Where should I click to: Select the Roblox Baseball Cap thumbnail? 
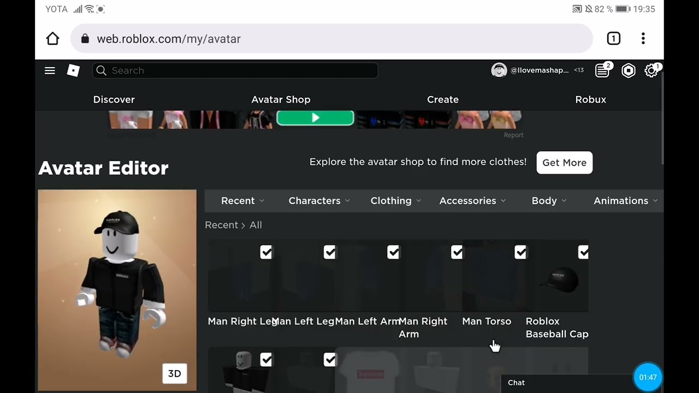point(557,276)
